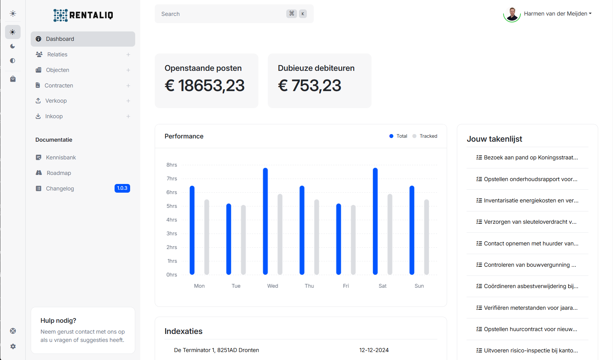This screenshot has width=613, height=360.
Task: Open the Dashboard menu item
Action: 83,39
